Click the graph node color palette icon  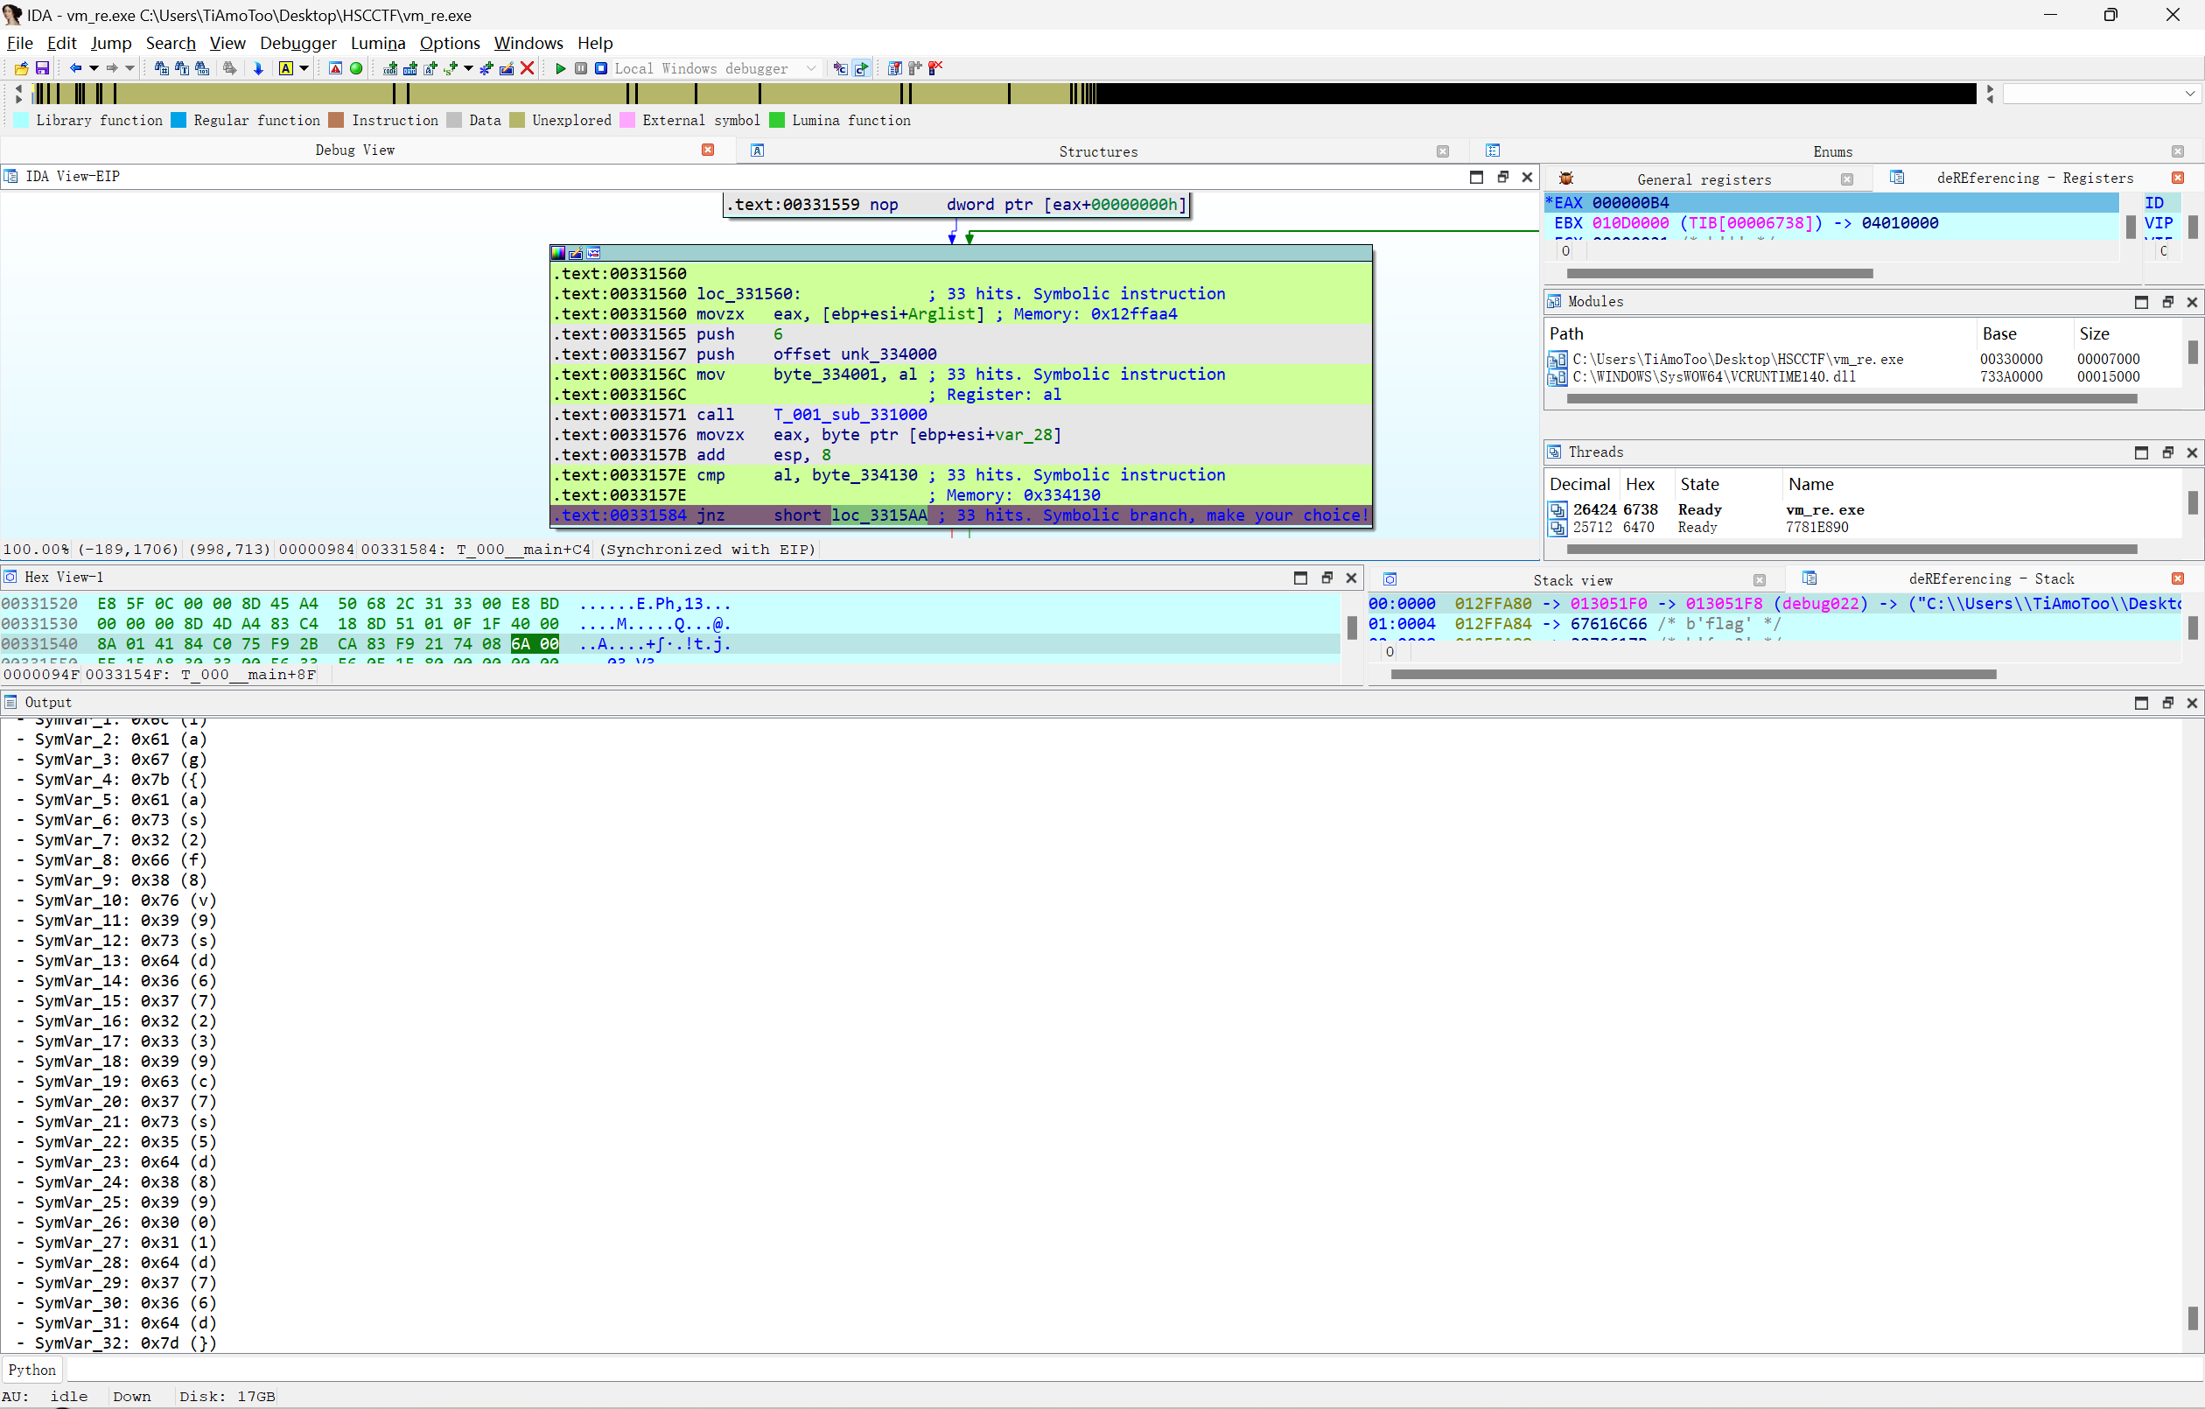point(558,254)
